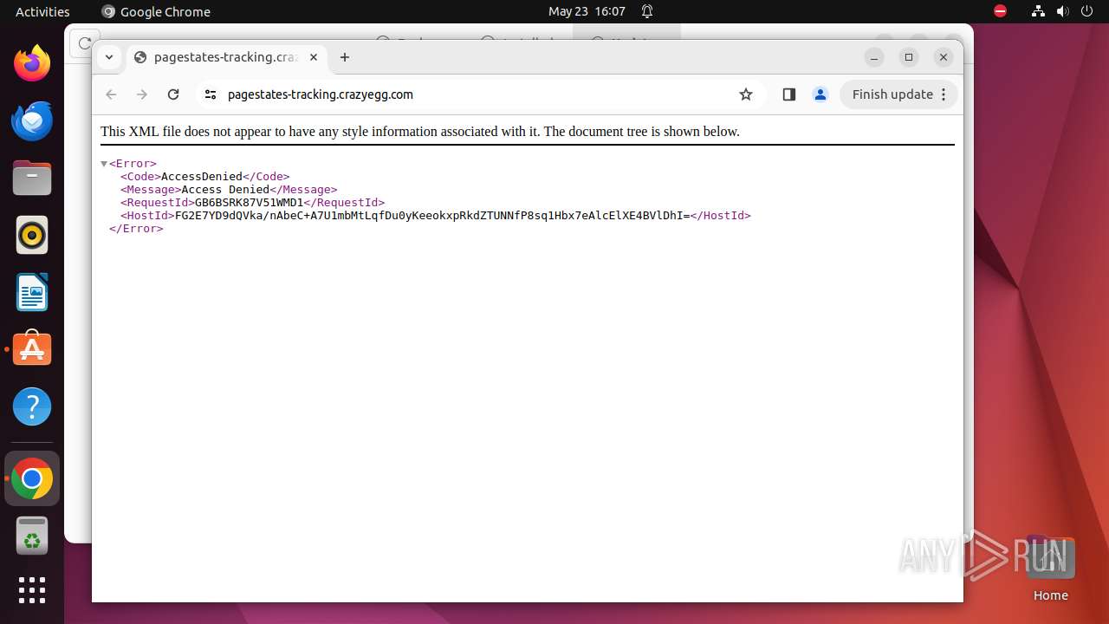Click the Access Denied message text

click(225, 190)
